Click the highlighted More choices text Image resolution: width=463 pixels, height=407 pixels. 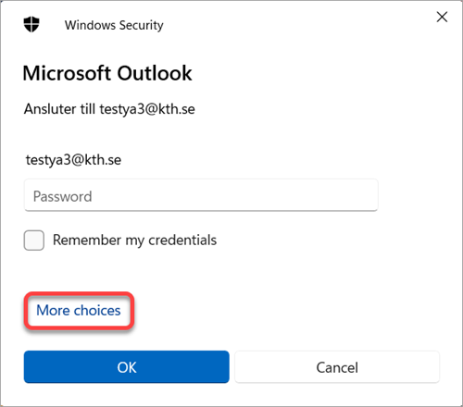79,311
